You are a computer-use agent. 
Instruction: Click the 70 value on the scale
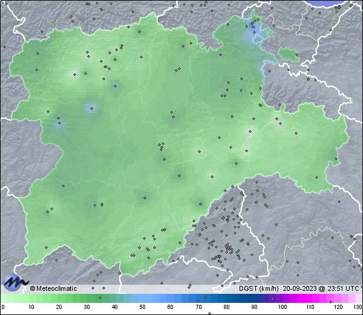198,307
